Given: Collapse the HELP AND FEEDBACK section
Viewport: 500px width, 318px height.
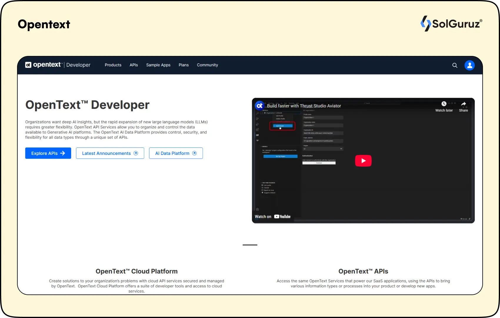Looking at the screenshot, I should [261, 183].
